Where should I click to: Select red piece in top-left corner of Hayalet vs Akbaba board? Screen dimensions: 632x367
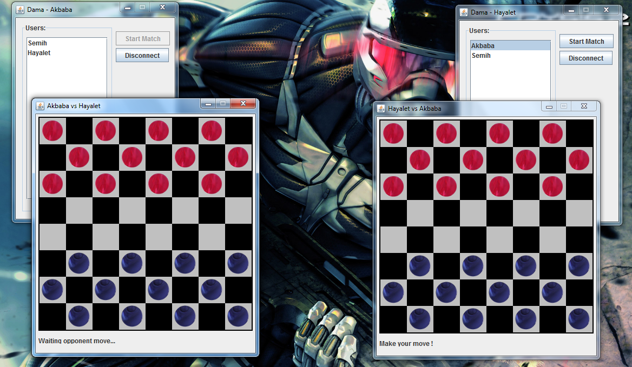[393, 134]
